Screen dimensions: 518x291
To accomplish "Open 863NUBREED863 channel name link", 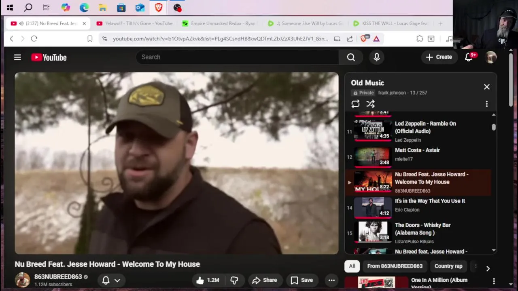I will (58, 277).
